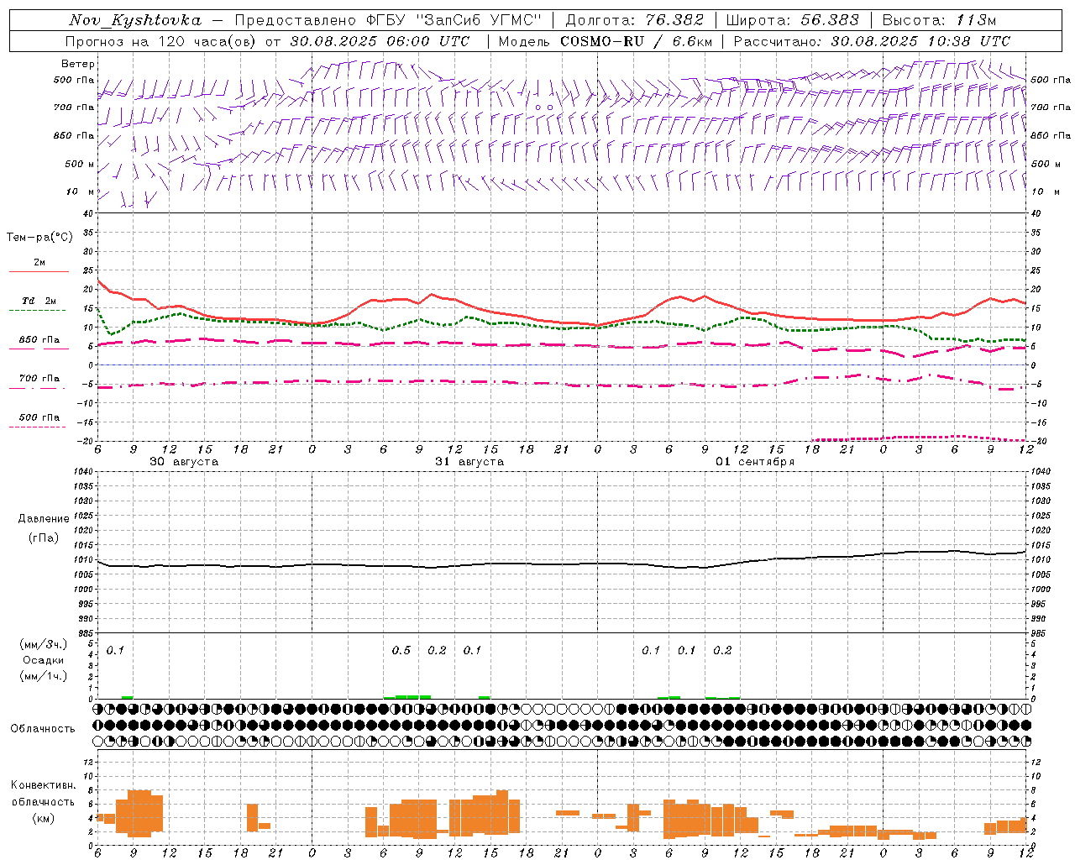
Task: Click the 'Ветер' wind panel label
Action: click(78, 64)
